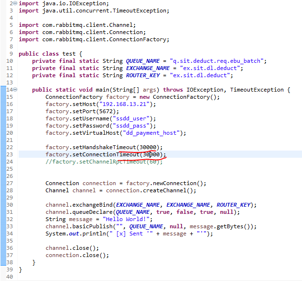Screen dimensions: 302x281
Task: Click the ROUTER_KEY constant declaration on line 12
Action: (143, 75)
